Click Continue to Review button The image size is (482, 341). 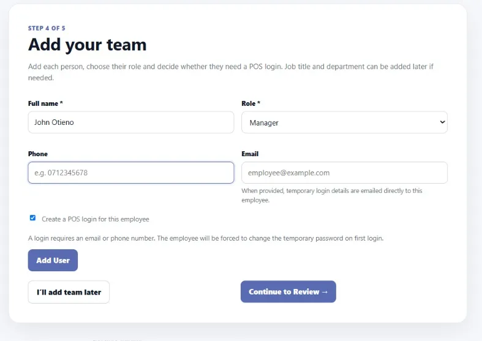288,291
